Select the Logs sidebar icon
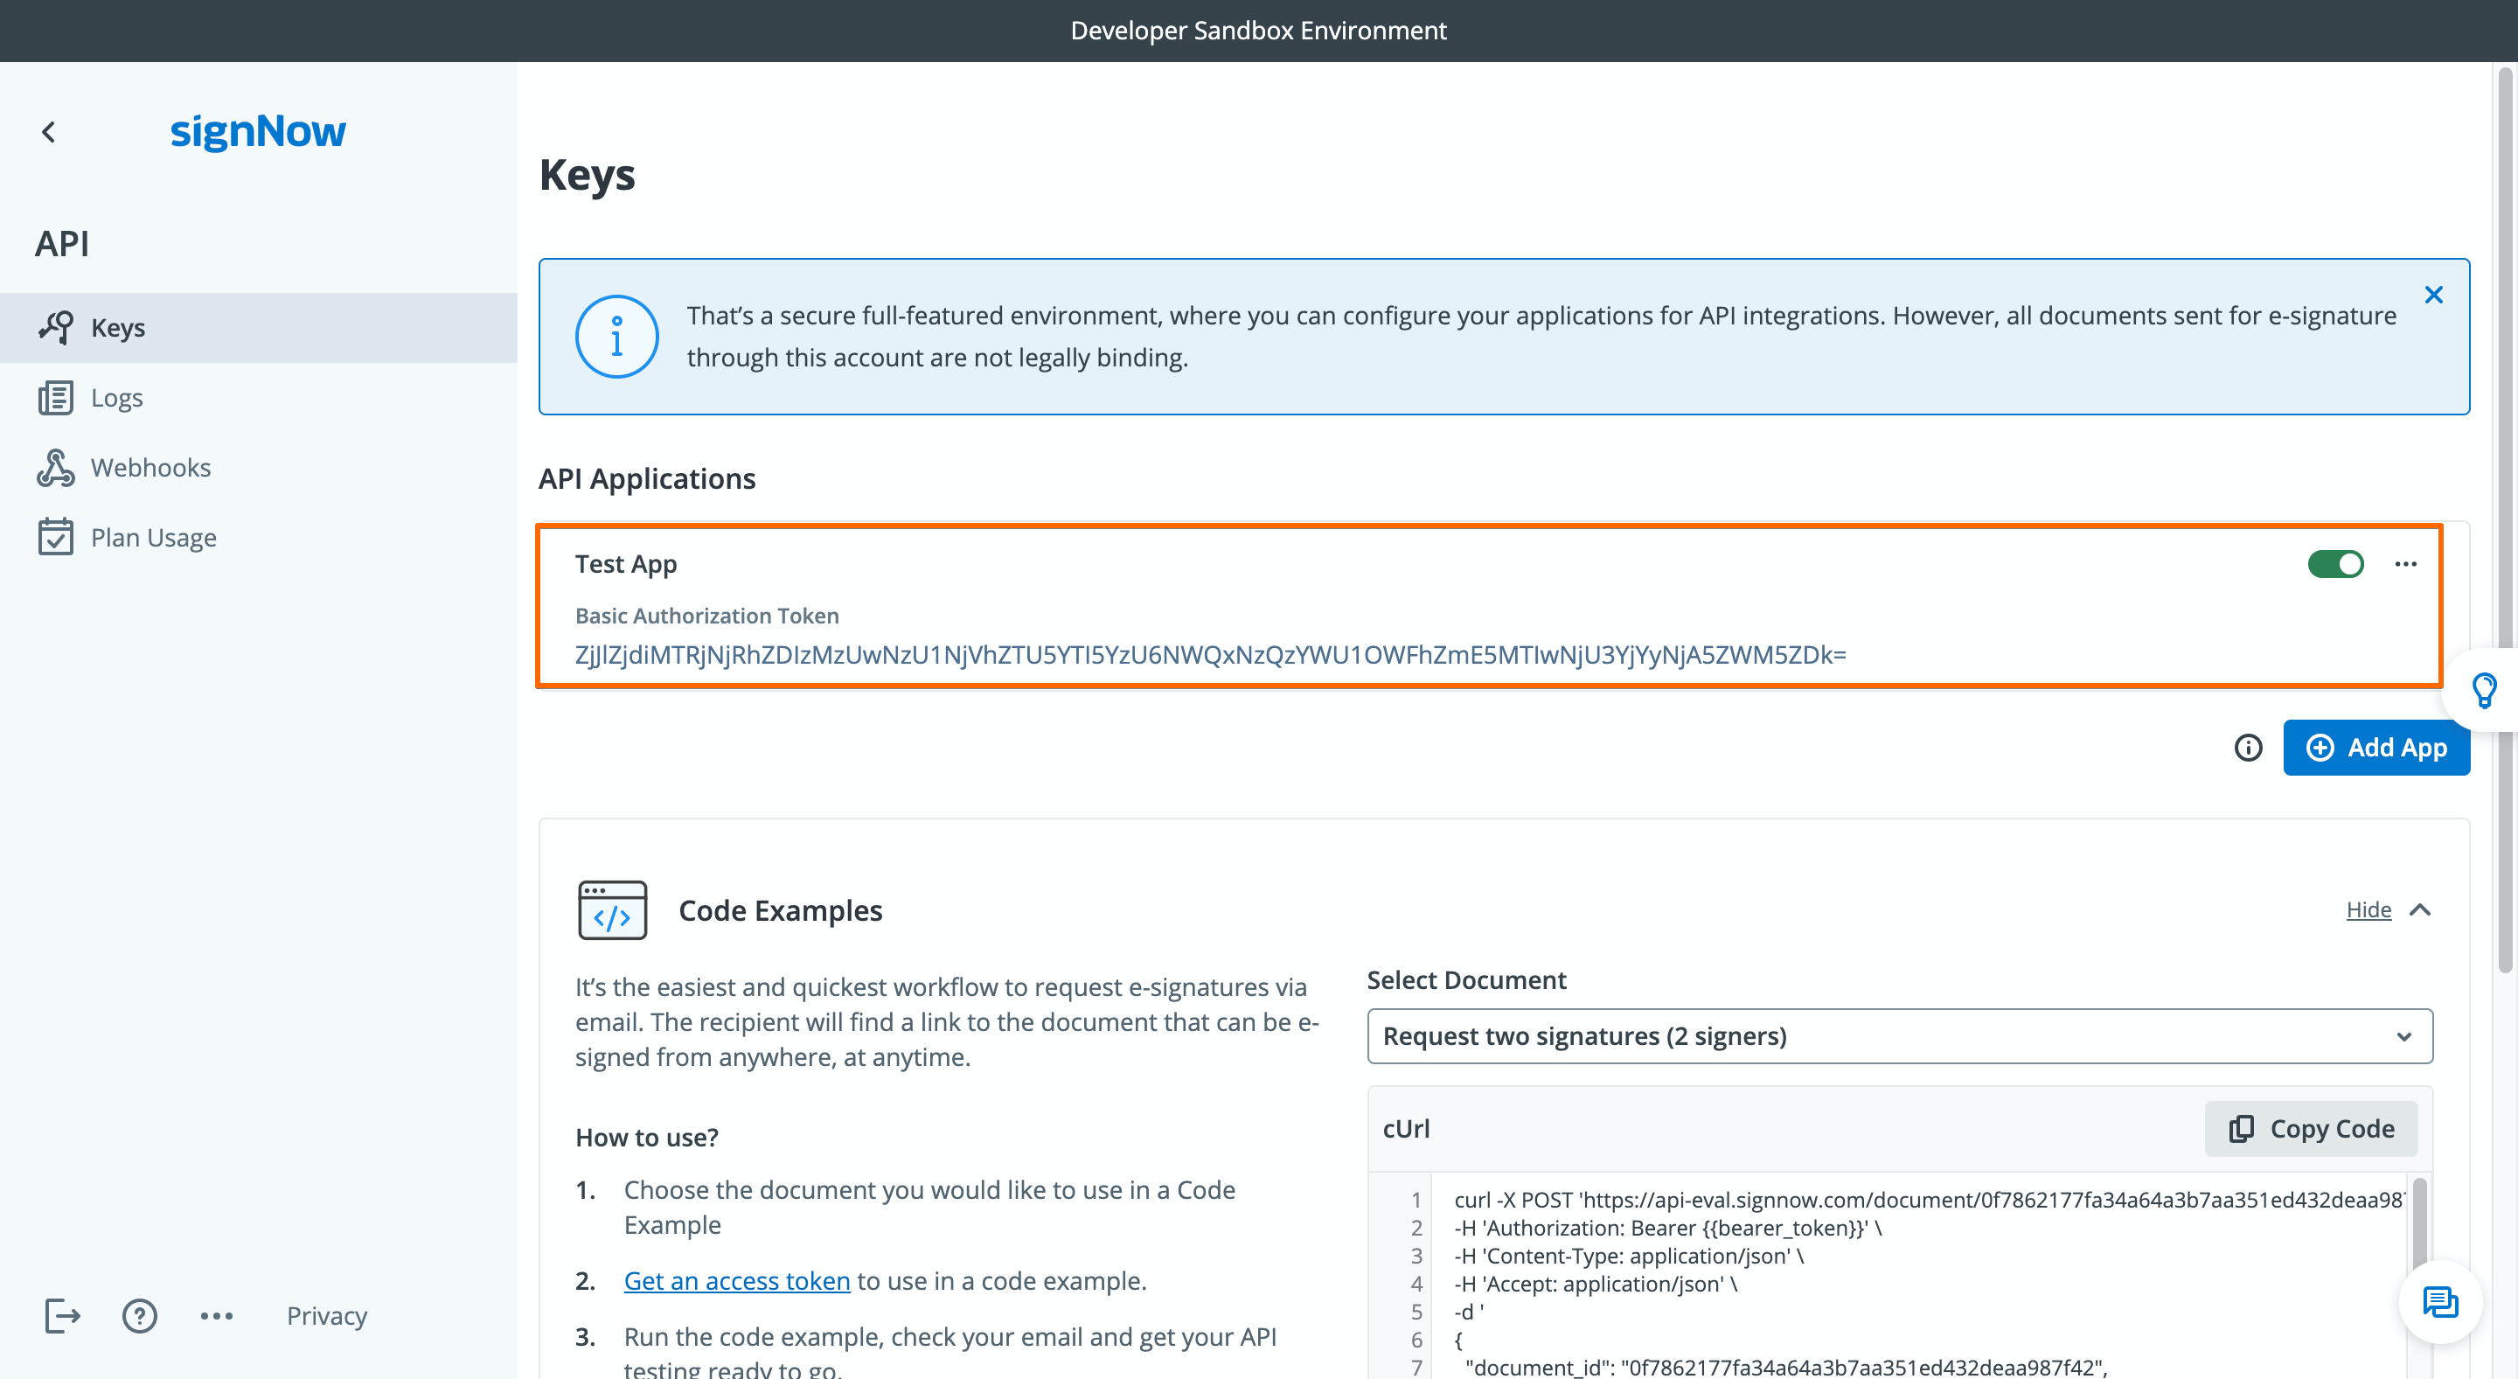2518x1379 pixels. click(x=56, y=397)
